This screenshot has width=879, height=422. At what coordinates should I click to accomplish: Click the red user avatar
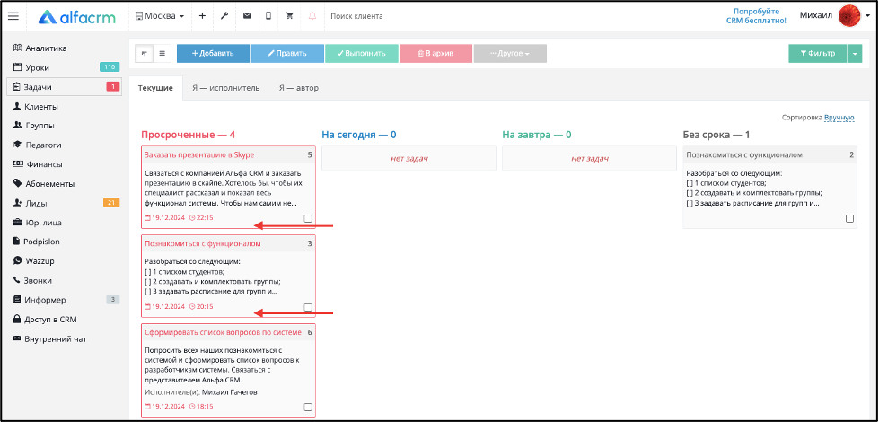pyautogui.click(x=849, y=15)
